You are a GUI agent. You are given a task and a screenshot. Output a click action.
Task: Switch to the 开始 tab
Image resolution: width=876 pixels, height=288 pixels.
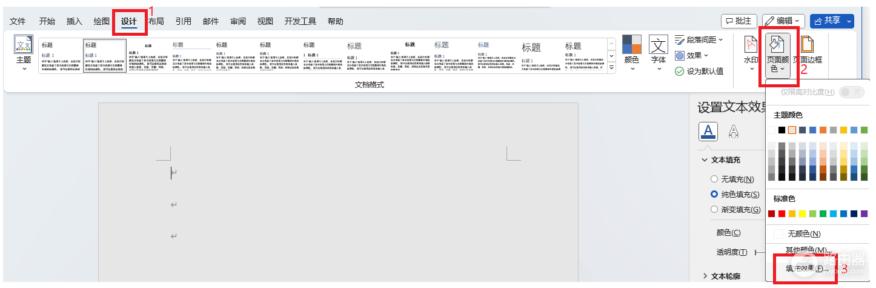click(47, 21)
